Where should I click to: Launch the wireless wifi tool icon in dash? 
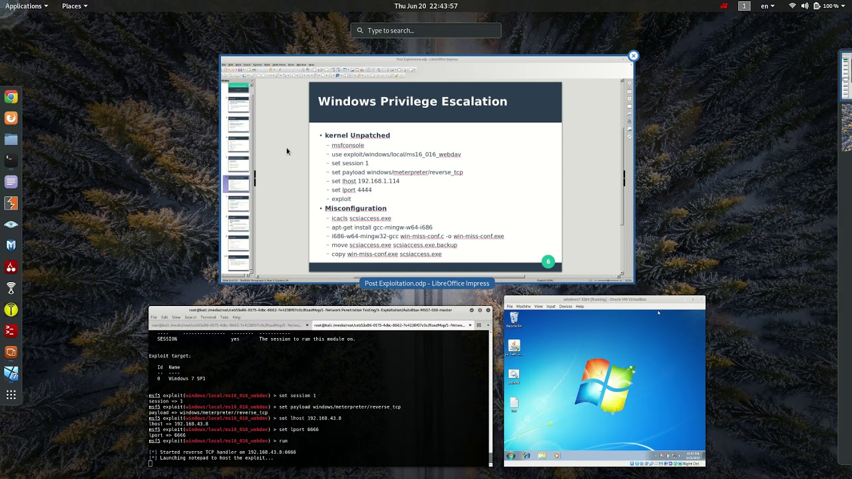click(11, 288)
